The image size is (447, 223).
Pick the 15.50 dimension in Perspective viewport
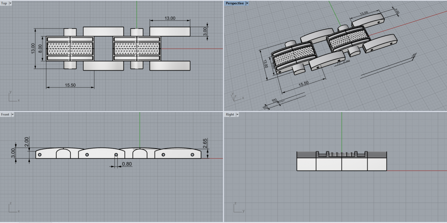click(x=304, y=84)
